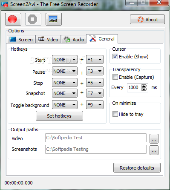Take a snapshot with the picture button
Screen dimensions: 170x190
pos(54,19)
